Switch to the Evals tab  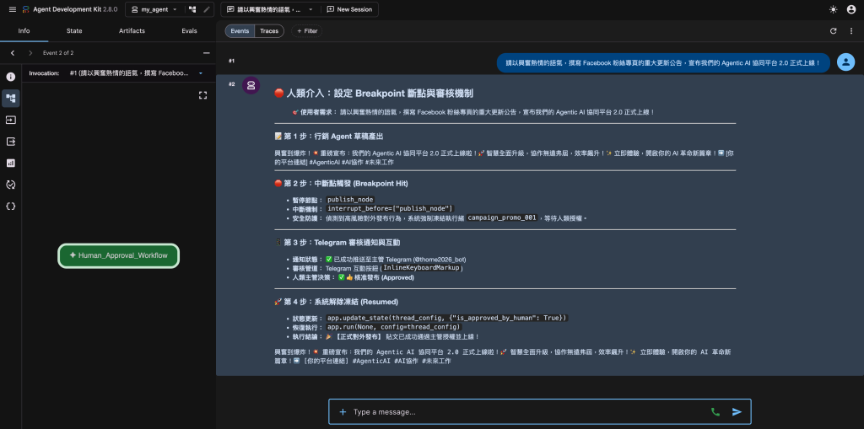coord(189,31)
